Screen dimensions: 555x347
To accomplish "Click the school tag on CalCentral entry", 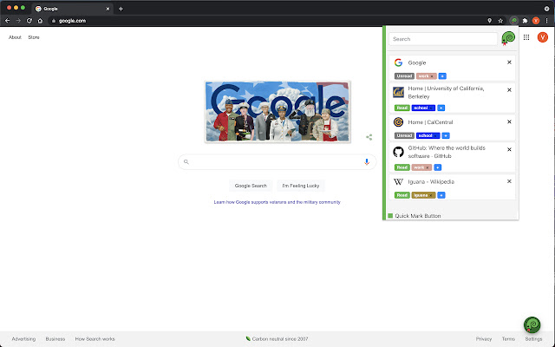I will tap(428, 135).
